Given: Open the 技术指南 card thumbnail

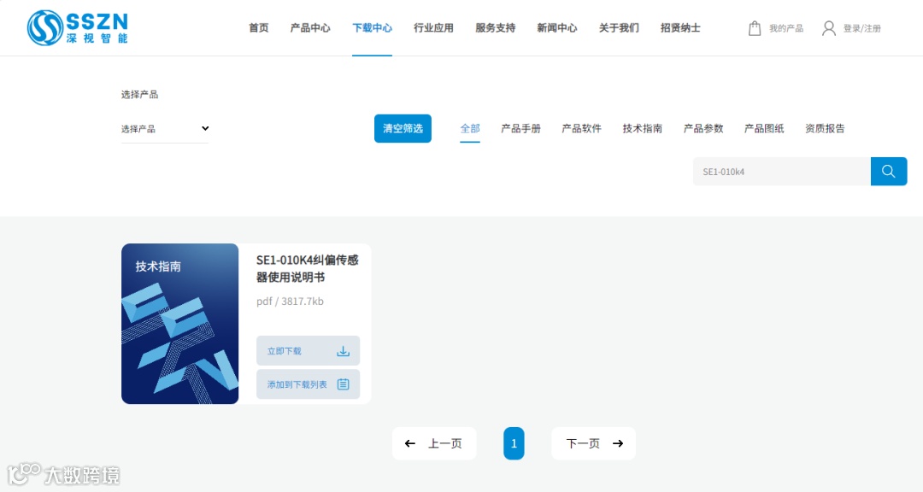Looking at the screenshot, I should (x=180, y=324).
